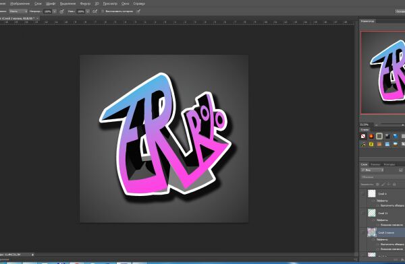This screenshot has height=264, width=405.
Task: Apply the no-style swatch with red slash
Action: pyautogui.click(x=363, y=136)
